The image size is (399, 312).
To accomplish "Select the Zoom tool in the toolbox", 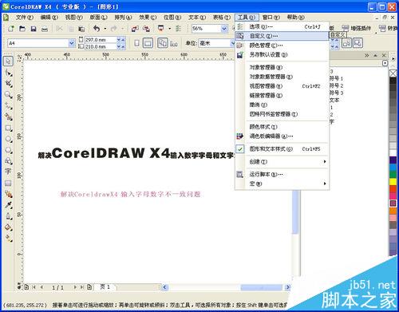I will [x=9, y=95].
